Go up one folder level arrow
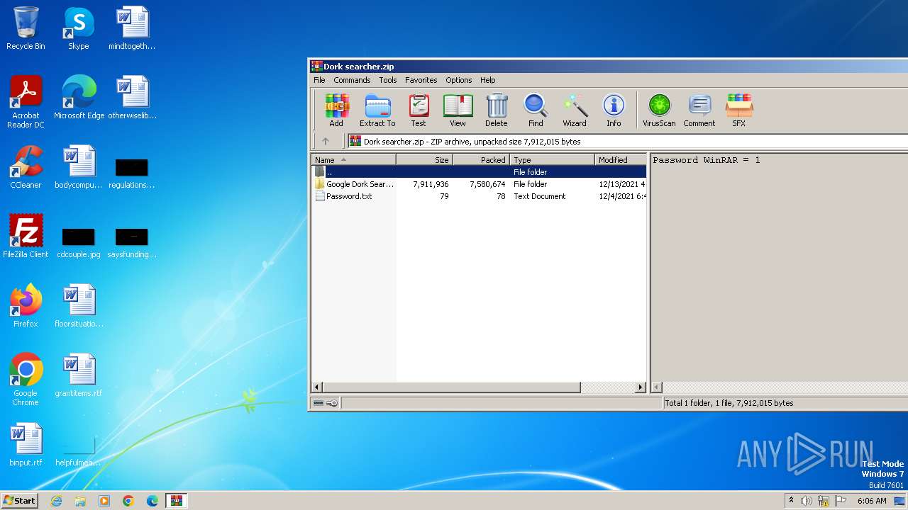Image resolution: width=908 pixels, height=510 pixels. coord(326,141)
